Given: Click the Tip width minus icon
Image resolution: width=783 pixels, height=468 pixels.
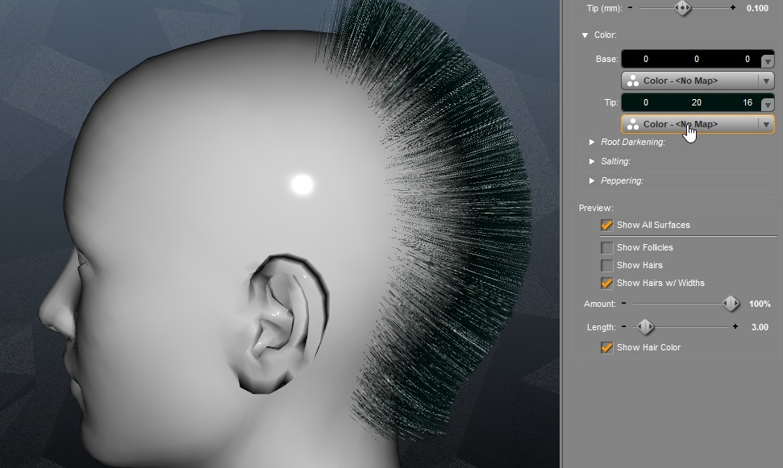Looking at the screenshot, I should [630, 8].
